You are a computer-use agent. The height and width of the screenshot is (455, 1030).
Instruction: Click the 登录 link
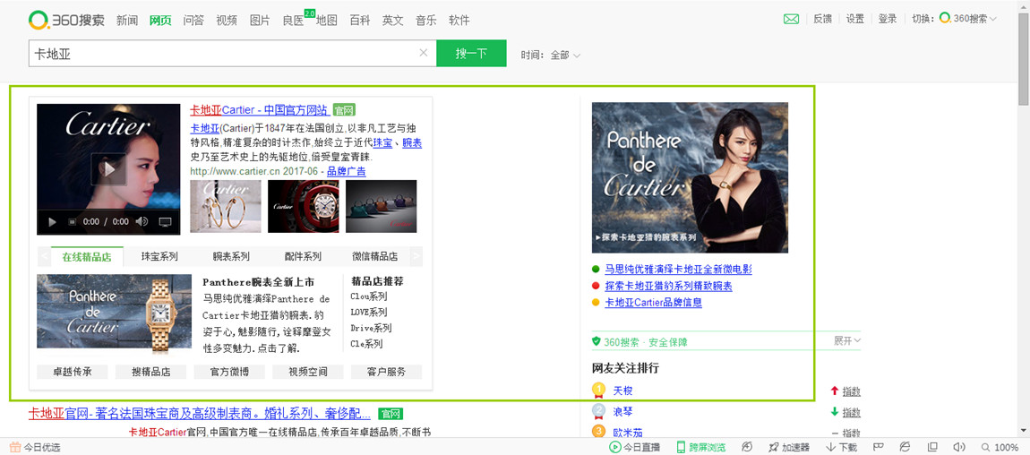pos(888,19)
